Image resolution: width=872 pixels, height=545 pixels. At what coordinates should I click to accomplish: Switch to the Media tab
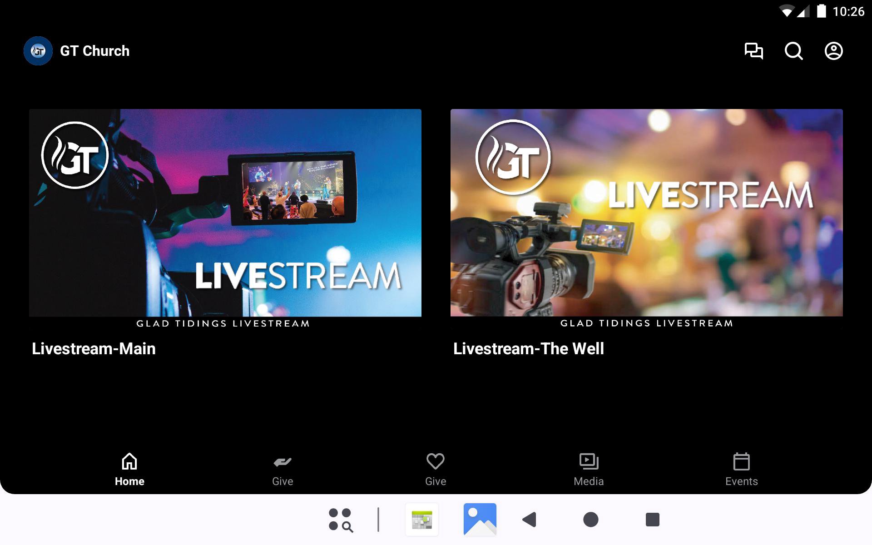589,470
